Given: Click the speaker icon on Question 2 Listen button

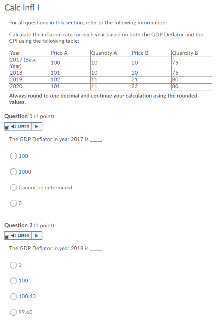Looking at the screenshot, I should tap(14, 235).
